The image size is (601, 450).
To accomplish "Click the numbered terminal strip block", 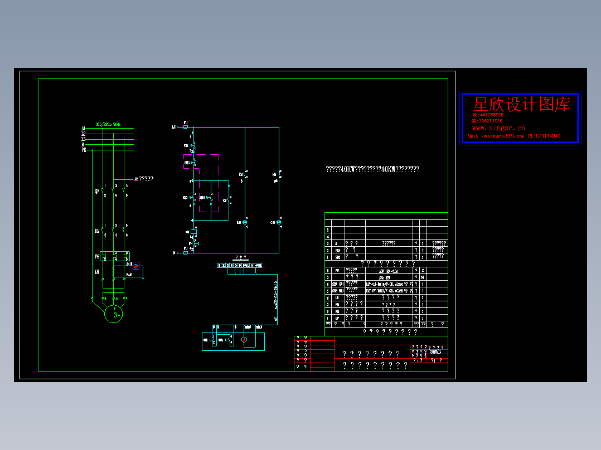I will coord(240,266).
